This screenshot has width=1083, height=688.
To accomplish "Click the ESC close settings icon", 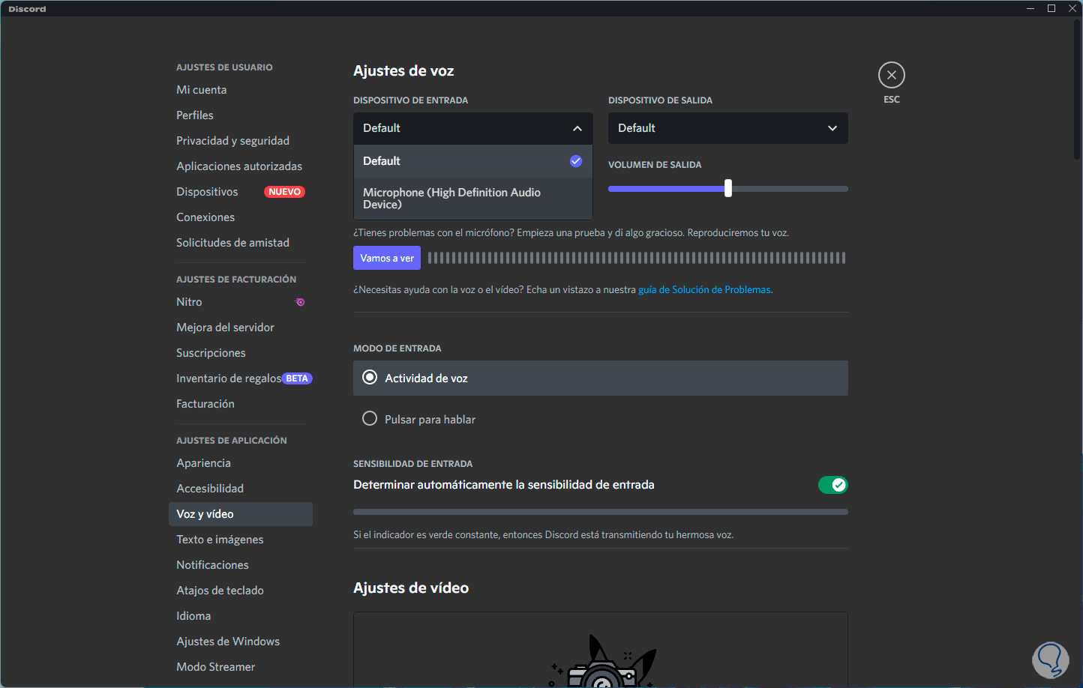I will (x=891, y=75).
